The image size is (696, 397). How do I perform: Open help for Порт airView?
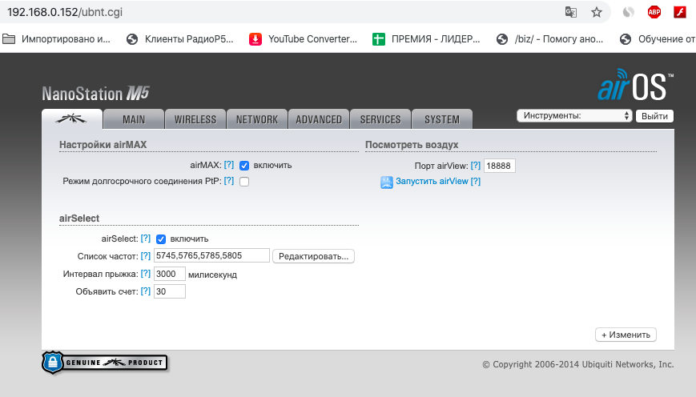pos(476,166)
